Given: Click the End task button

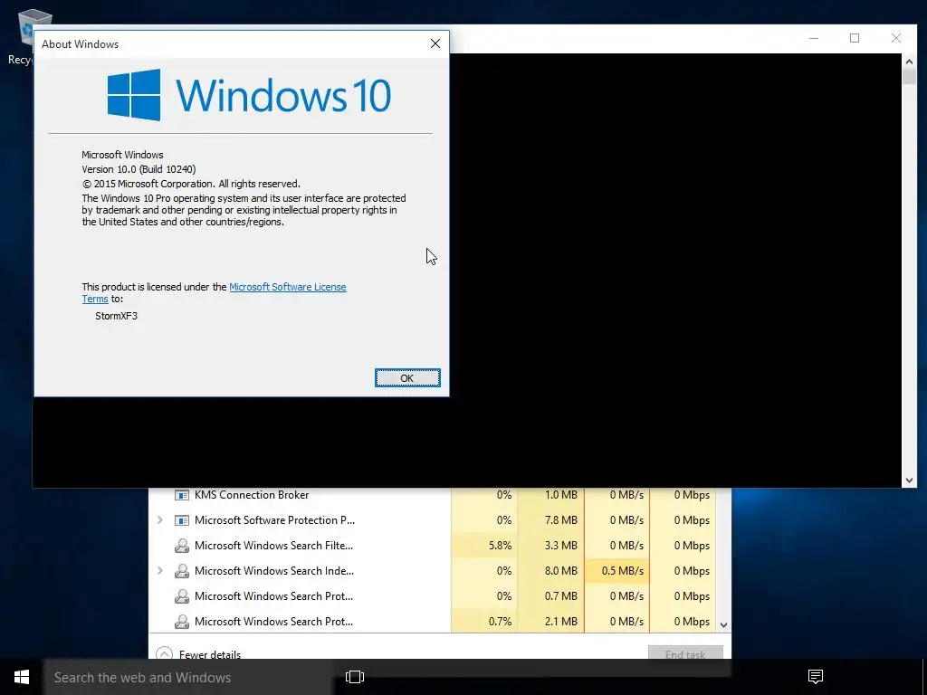Looking at the screenshot, I should tap(685, 653).
